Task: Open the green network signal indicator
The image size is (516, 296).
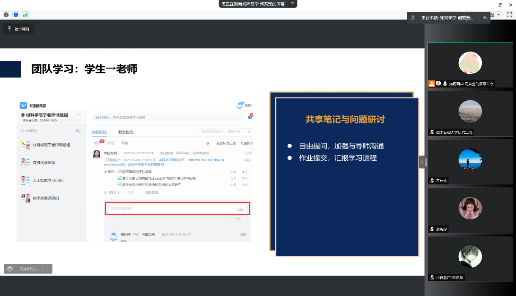Action: click(25, 15)
